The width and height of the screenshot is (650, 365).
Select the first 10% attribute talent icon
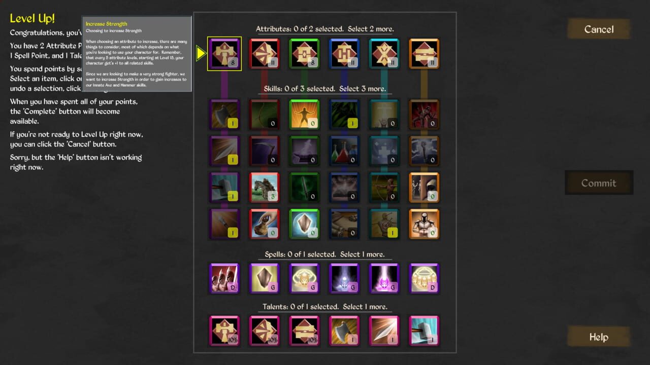224,330
